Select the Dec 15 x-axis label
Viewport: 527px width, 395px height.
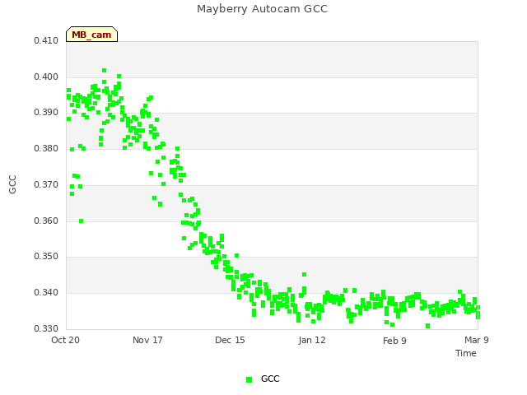click(230, 340)
